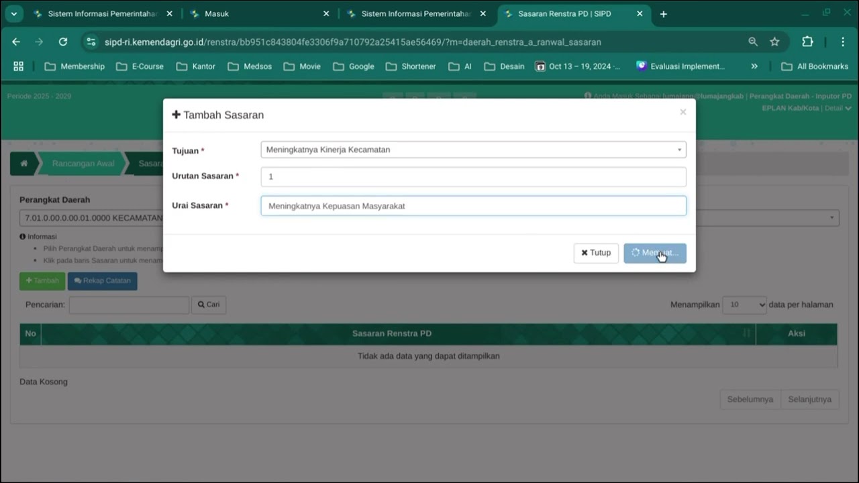859x483 pixels.
Task: Open a new browser tab
Action: coord(664,13)
